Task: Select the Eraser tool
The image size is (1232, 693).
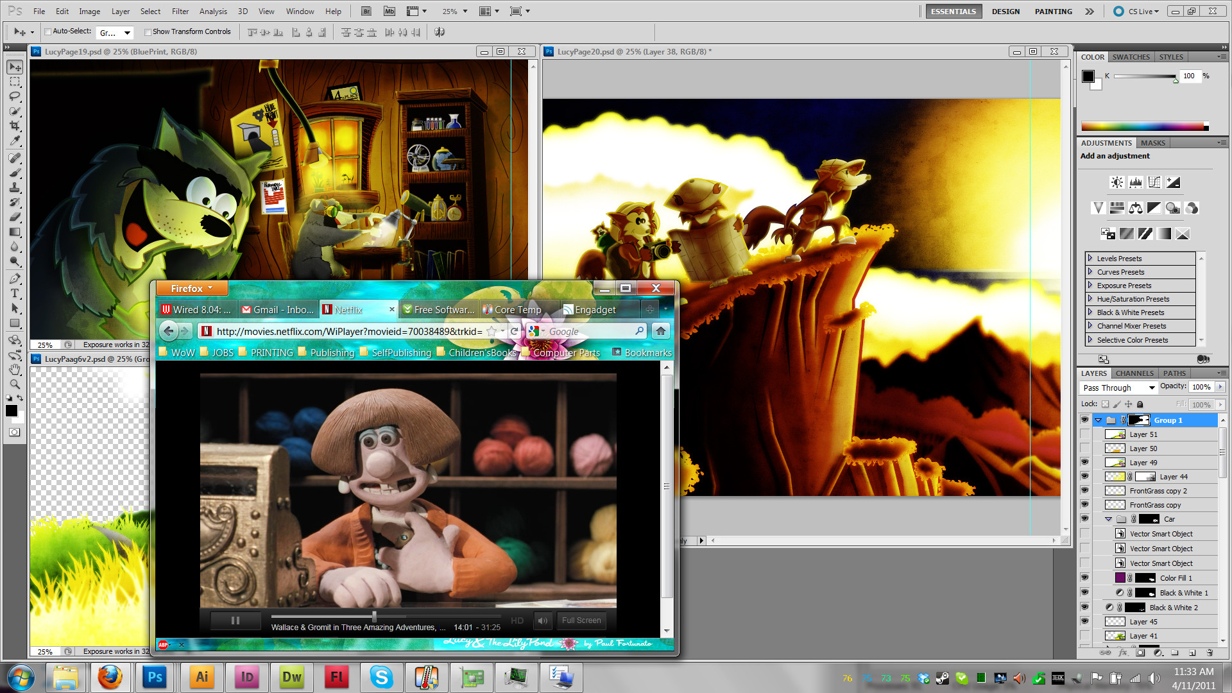Action: pyautogui.click(x=15, y=217)
